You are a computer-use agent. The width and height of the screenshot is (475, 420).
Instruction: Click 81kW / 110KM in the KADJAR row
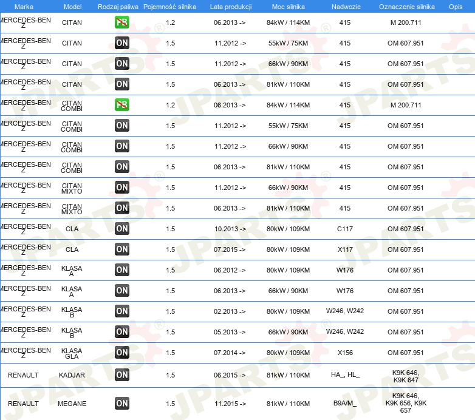pyautogui.click(x=288, y=375)
